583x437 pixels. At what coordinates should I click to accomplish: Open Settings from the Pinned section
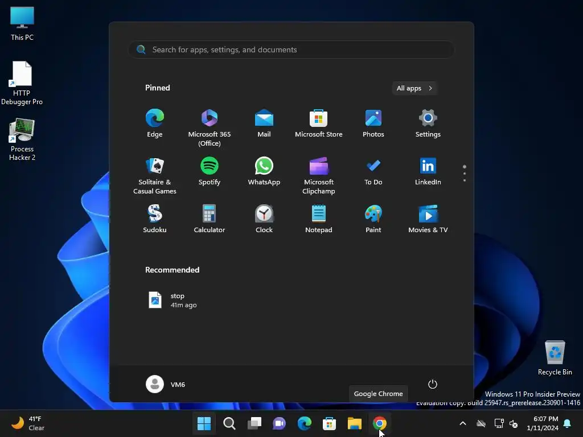(x=428, y=123)
